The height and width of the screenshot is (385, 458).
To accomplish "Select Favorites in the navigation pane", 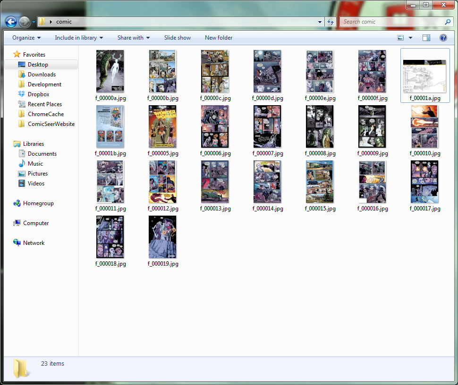I will [29, 55].
